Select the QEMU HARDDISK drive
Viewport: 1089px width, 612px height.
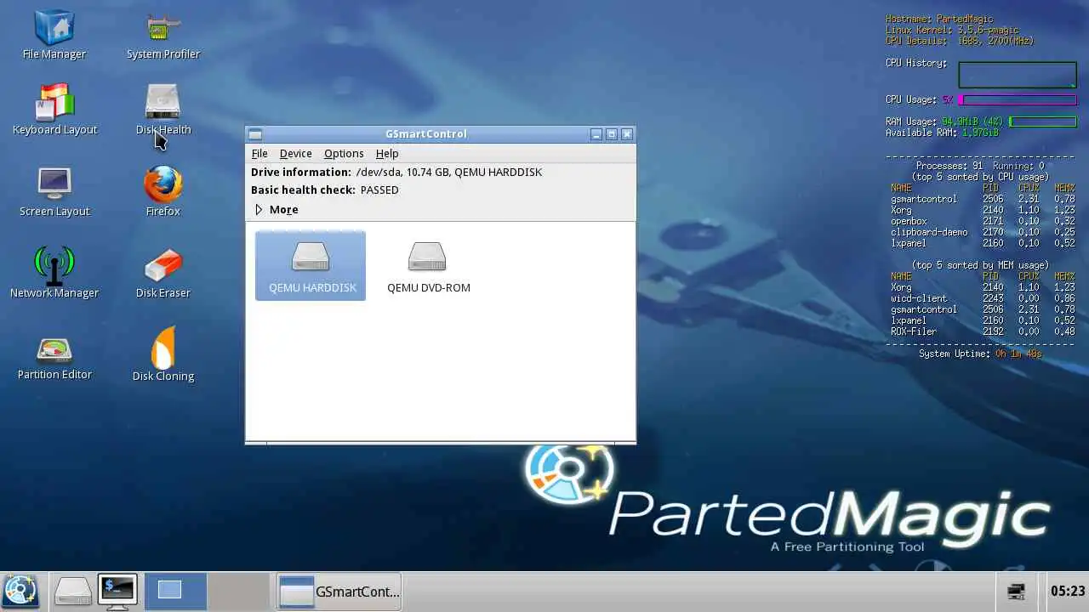pos(311,265)
